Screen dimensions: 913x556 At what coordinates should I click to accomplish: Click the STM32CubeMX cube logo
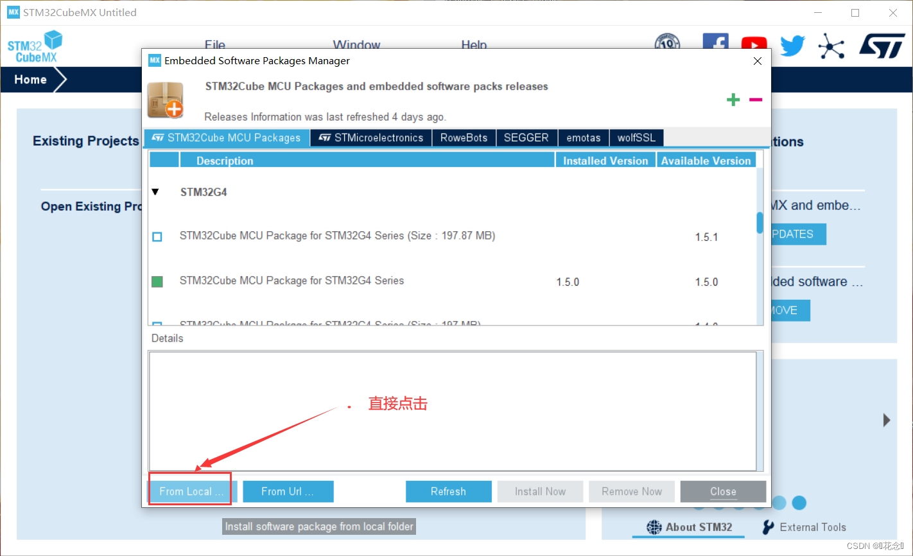point(35,46)
